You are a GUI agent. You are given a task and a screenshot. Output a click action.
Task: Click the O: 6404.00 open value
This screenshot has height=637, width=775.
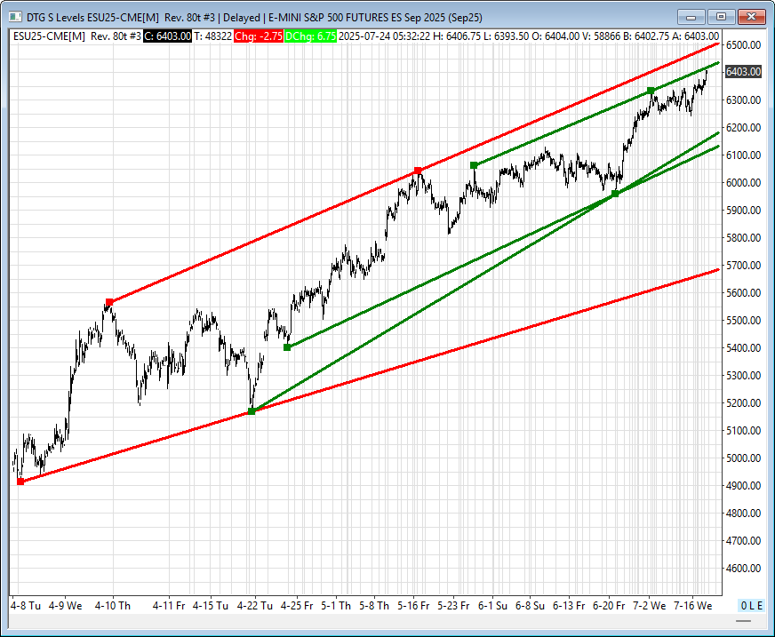[x=555, y=36]
